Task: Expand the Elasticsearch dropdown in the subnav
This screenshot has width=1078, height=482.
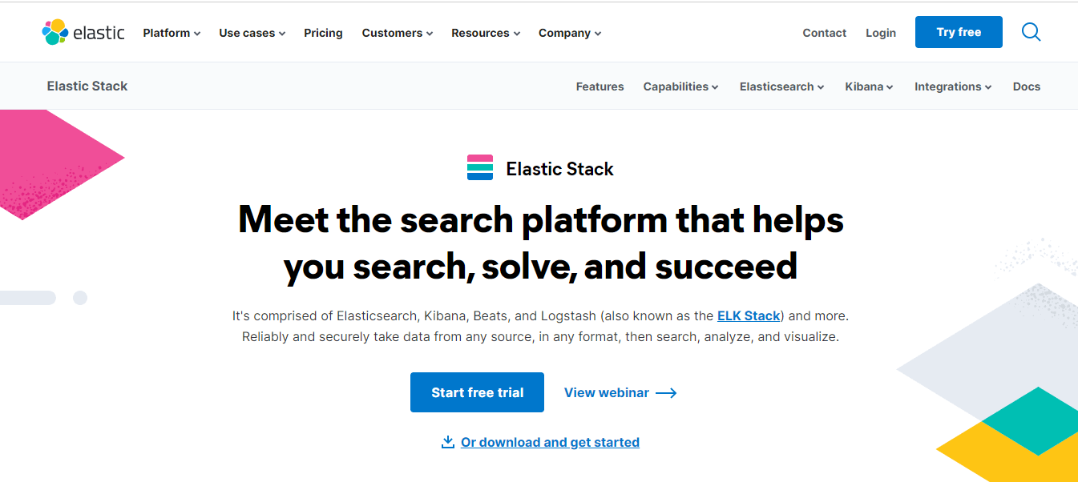Action: pyautogui.click(x=781, y=86)
